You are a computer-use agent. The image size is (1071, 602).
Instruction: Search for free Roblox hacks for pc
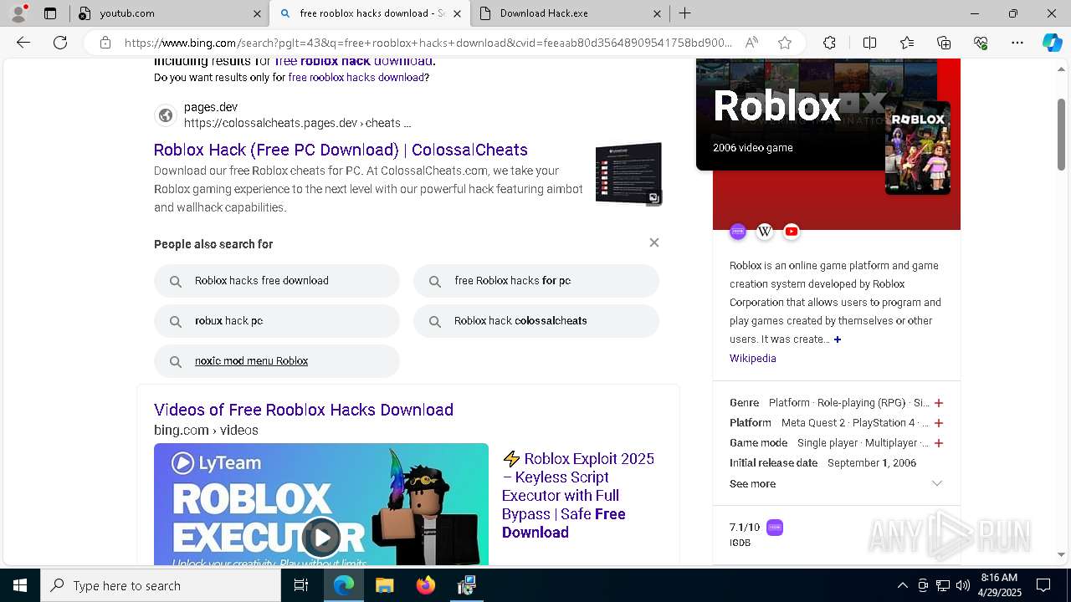tap(536, 281)
